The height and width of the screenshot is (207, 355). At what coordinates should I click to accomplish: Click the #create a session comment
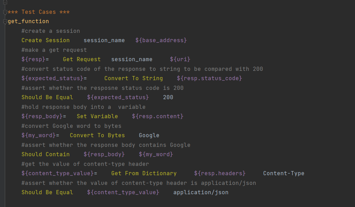click(50, 31)
